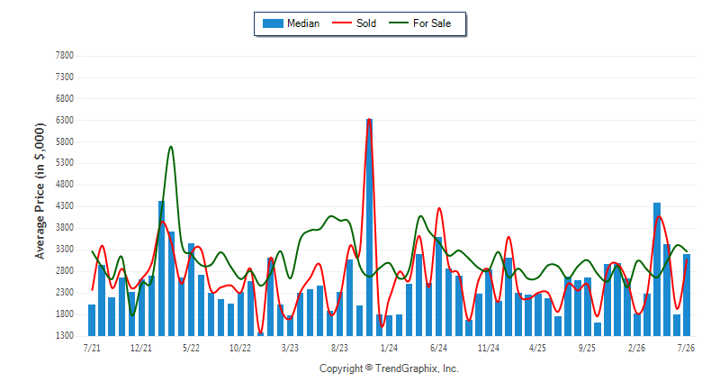Click the Average Price axis title
720x391 pixels.
tap(40, 191)
